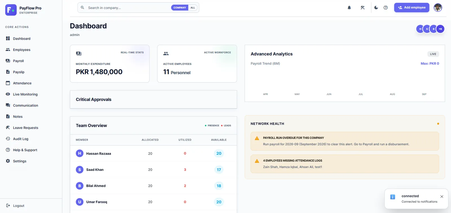The width and height of the screenshot is (451, 213).
Task: Click the Audit Log history icon
Action: click(8, 139)
